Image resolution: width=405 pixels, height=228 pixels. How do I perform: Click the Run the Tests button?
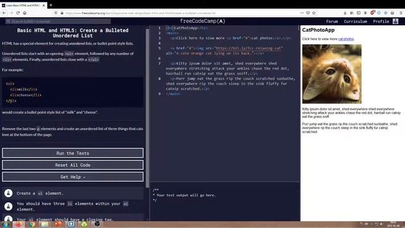pos(73,153)
